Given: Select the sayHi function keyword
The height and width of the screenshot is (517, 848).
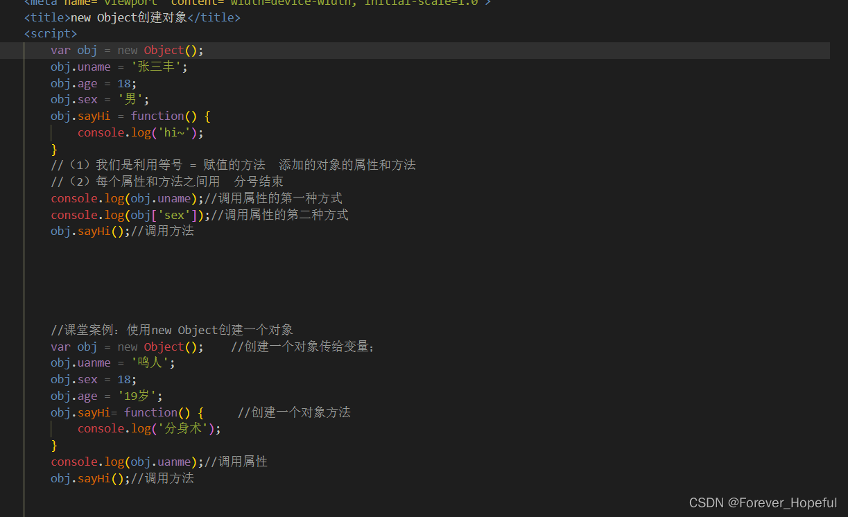Looking at the screenshot, I should pyautogui.click(x=157, y=116).
